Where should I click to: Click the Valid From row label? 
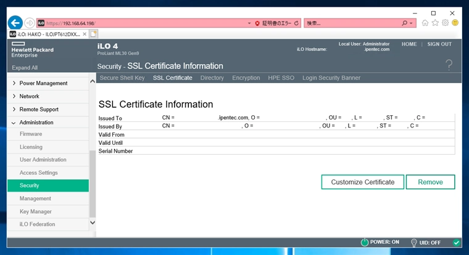(x=111, y=135)
